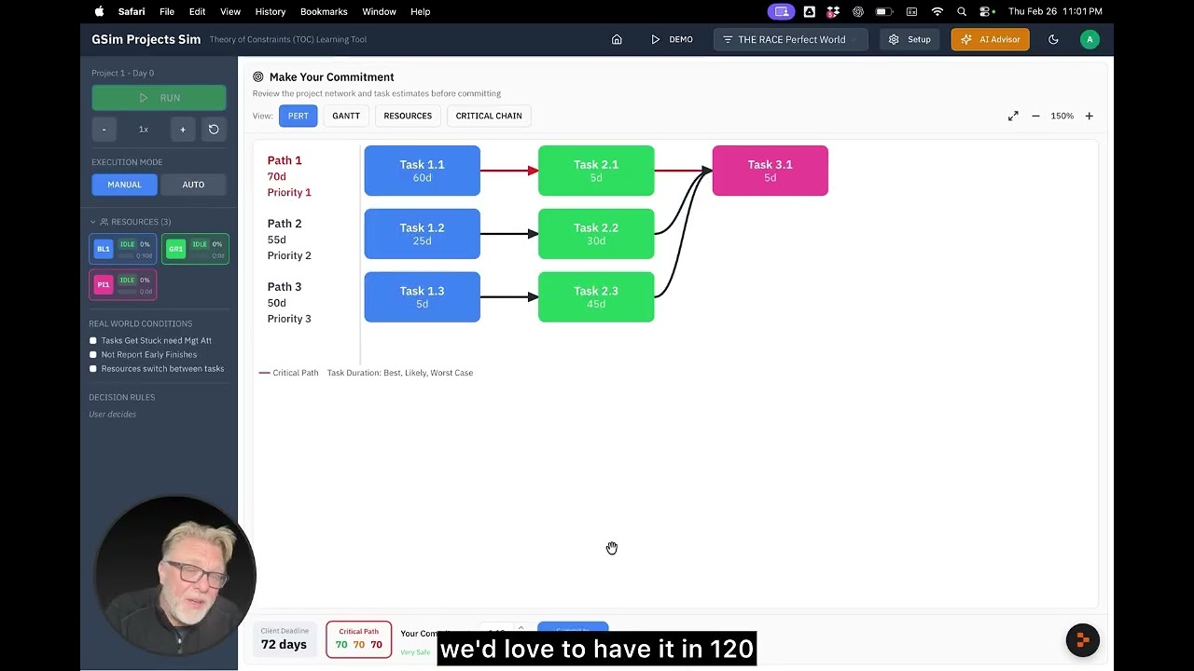The image size is (1194, 671).
Task: Click the Client Deadline 72 days box
Action: (285, 638)
